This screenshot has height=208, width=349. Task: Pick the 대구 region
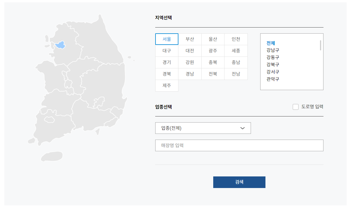[167, 51]
